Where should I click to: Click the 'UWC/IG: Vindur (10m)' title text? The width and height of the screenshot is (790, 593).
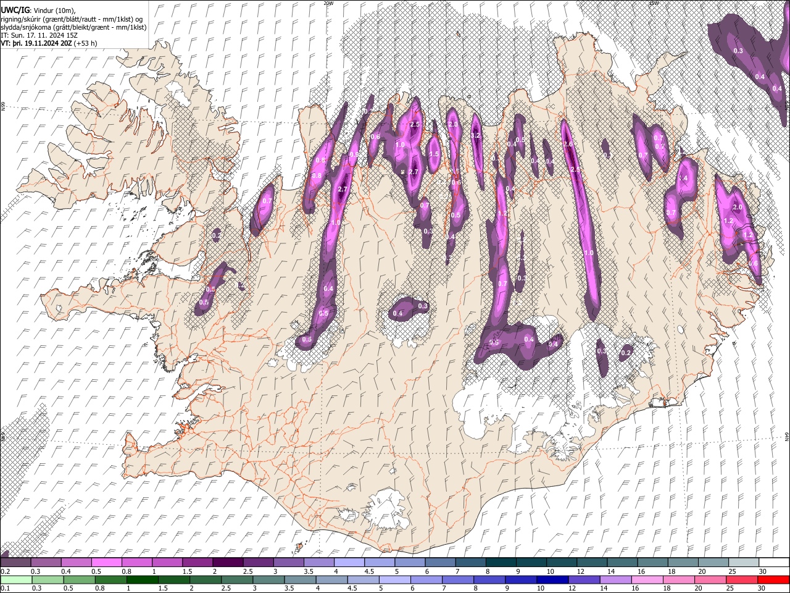pos(38,10)
